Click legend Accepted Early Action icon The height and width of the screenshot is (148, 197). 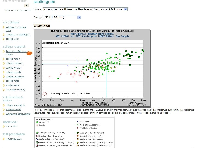[78, 133]
